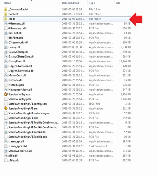Select the Netcode.dll file icon
This screenshot has height=177, width=157.
click(x=6, y=80)
